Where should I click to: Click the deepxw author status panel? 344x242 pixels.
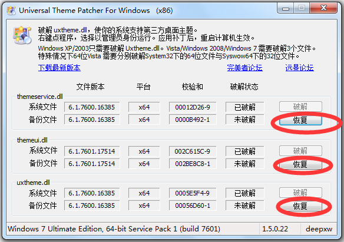click(x=319, y=229)
